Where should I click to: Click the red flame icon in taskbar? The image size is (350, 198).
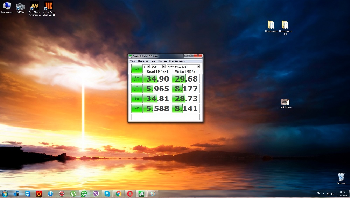39,194
